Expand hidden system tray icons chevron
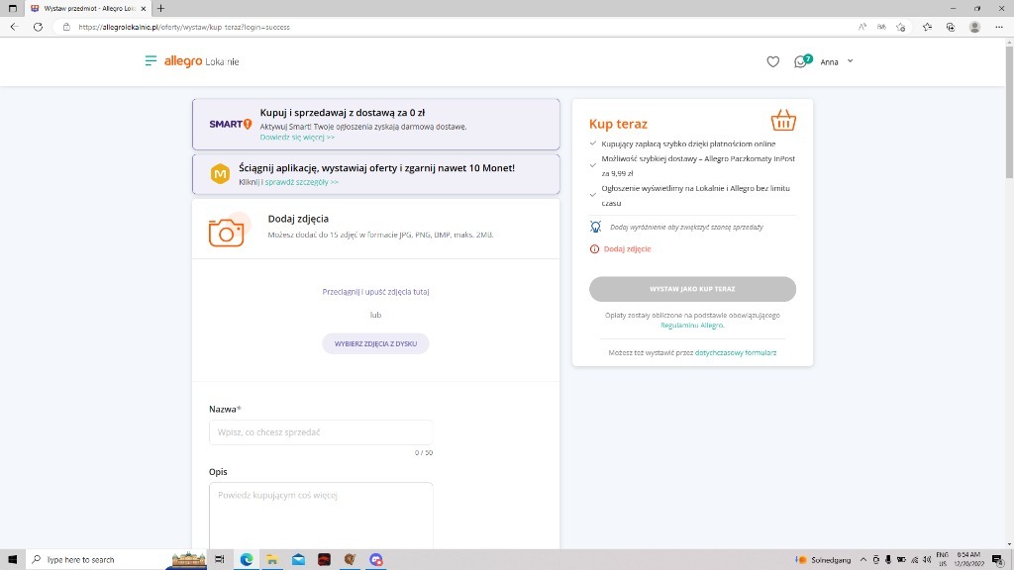Screen dimensions: 1014x570 pos(862,560)
